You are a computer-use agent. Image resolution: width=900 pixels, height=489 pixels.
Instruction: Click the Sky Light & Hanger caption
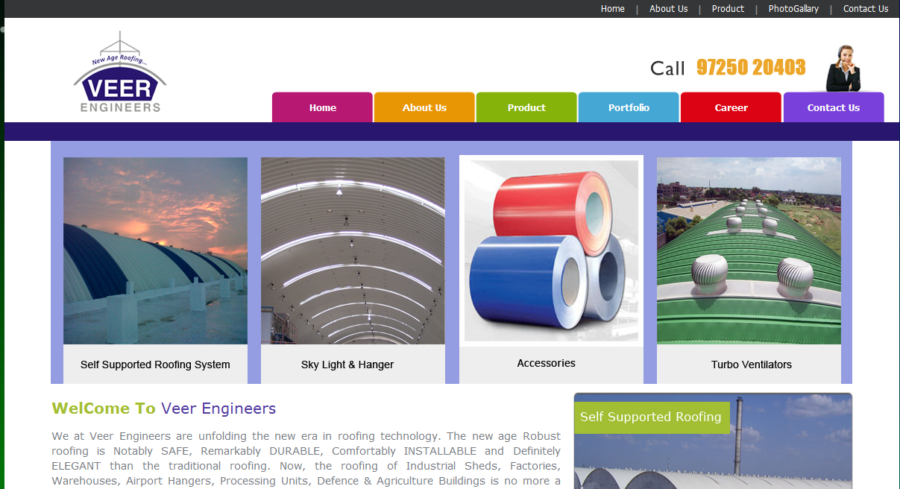click(347, 365)
